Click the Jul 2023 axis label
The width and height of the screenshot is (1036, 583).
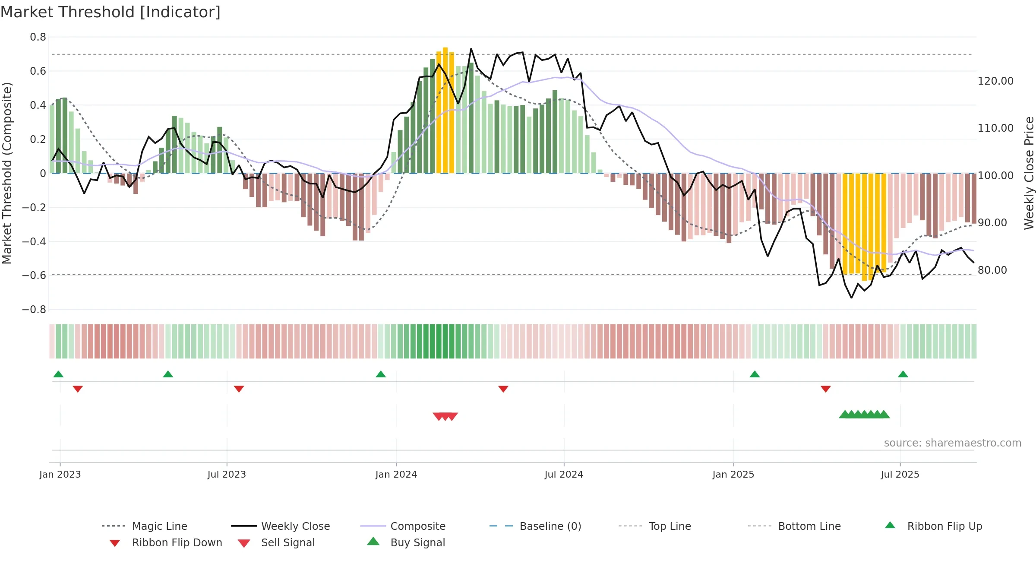[x=227, y=475]
